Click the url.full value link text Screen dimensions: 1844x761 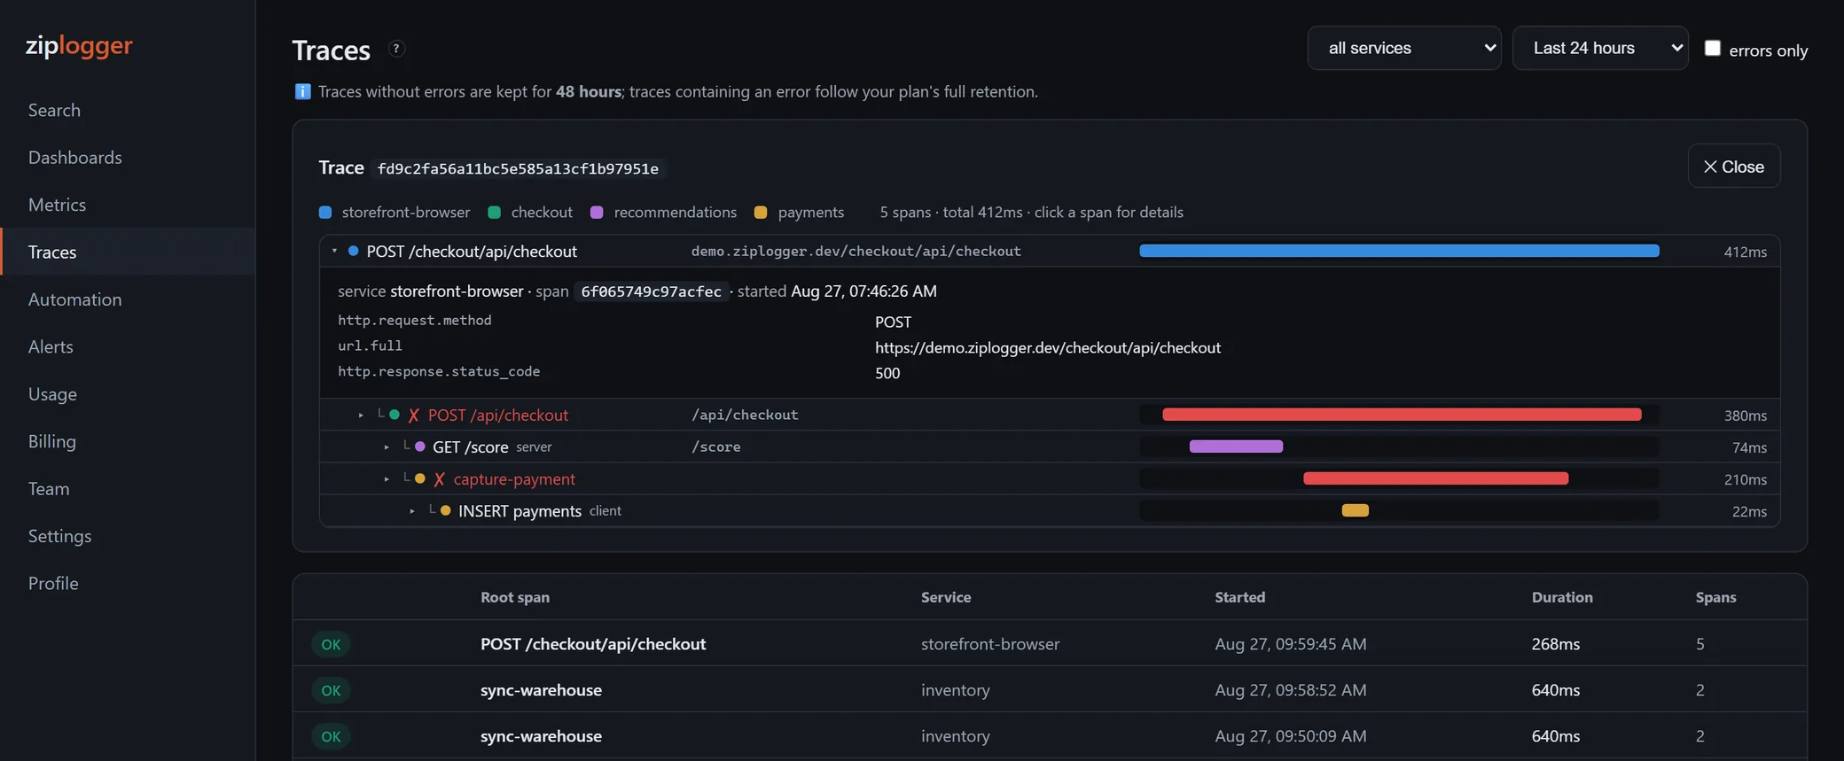click(1048, 347)
